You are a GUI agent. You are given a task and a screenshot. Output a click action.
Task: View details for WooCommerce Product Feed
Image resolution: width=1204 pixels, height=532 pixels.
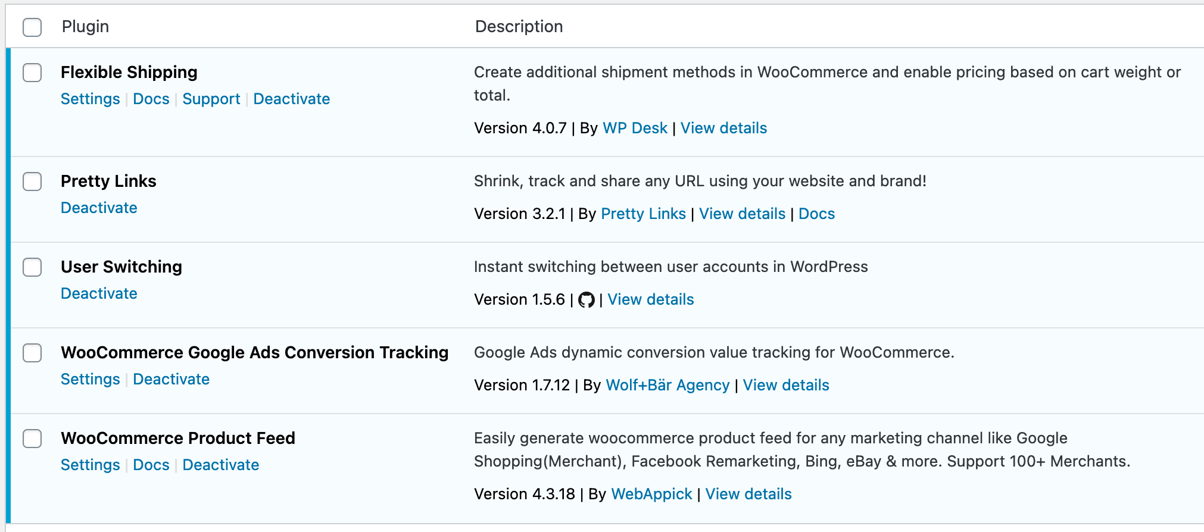pos(748,494)
